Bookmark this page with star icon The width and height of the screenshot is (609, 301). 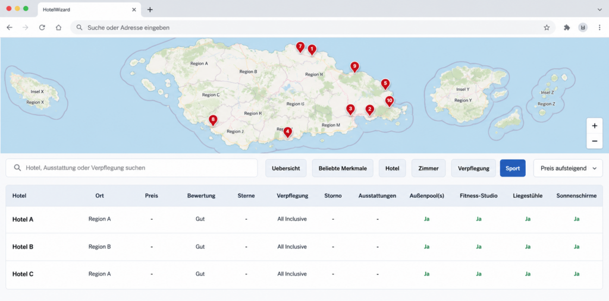click(x=547, y=27)
